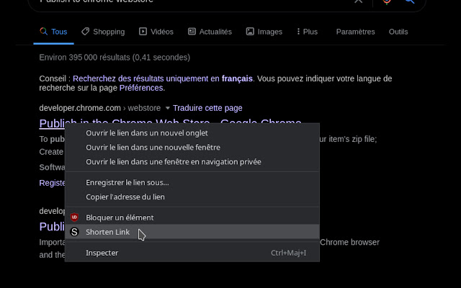Select 'Bloquer un élément' menu entry
This screenshot has width=461, height=288.
coord(192,217)
